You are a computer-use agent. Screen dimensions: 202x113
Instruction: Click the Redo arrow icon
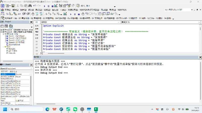point(39,6)
